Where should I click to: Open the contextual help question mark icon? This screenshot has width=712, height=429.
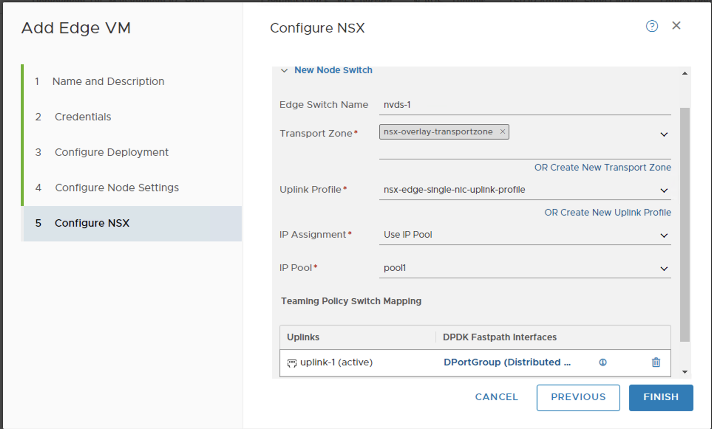tap(652, 26)
